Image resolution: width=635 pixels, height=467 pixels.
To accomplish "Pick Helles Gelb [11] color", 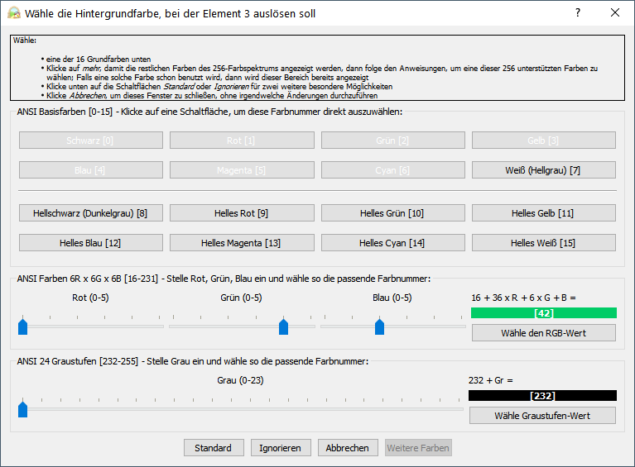I will click(543, 213).
